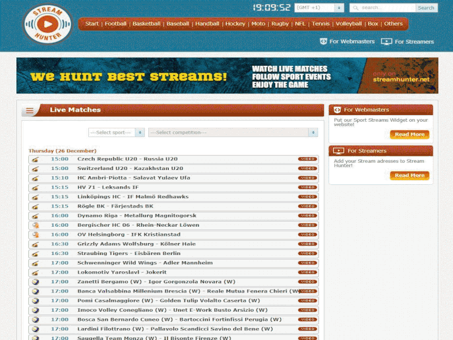Open the Select competition dropdown

(233, 133)
